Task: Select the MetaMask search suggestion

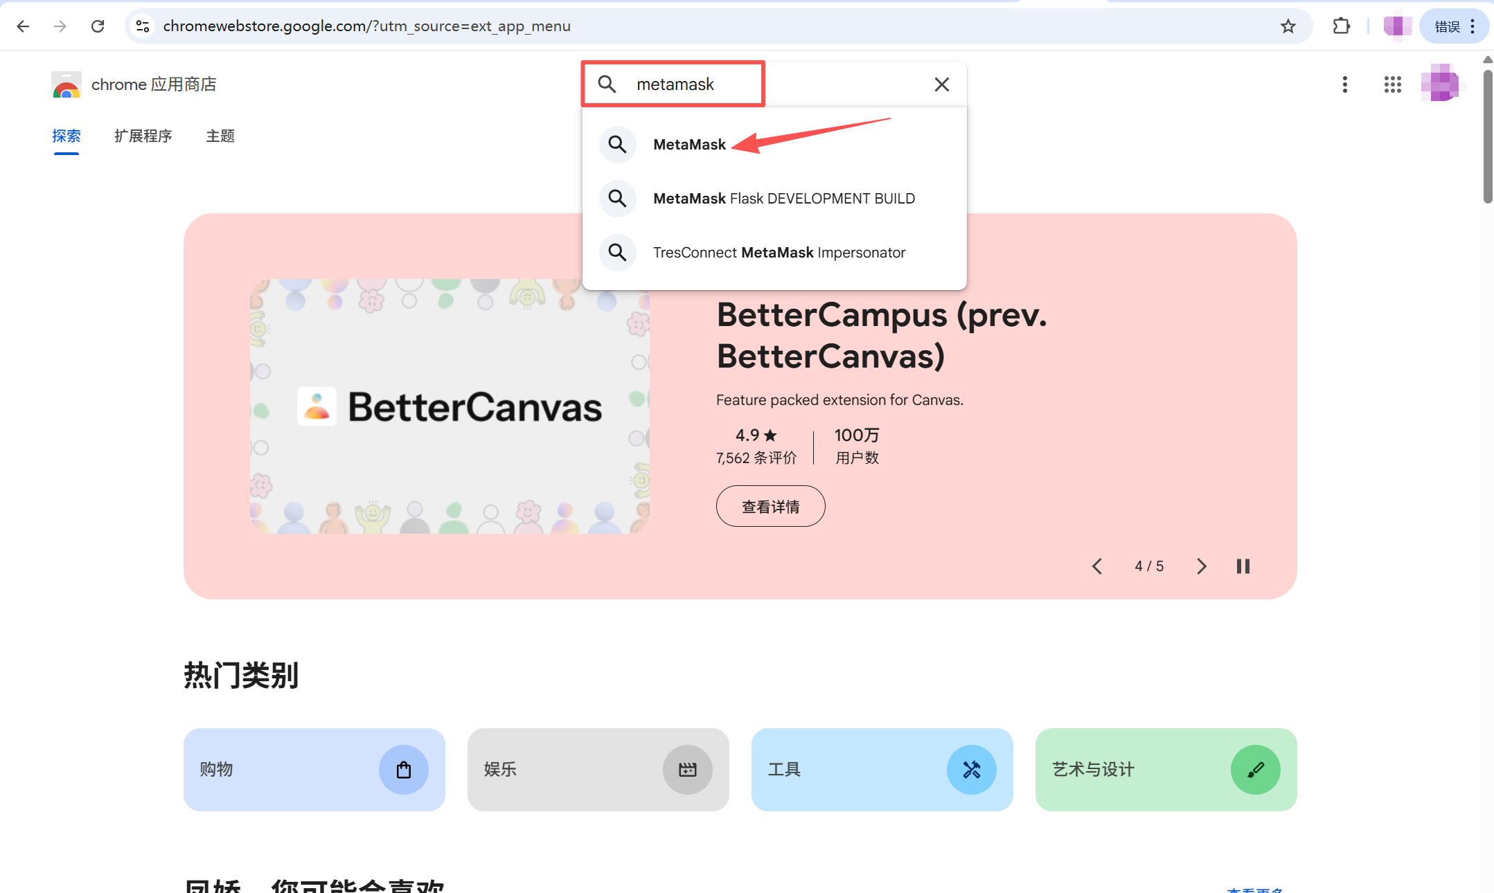Action: 689,144
